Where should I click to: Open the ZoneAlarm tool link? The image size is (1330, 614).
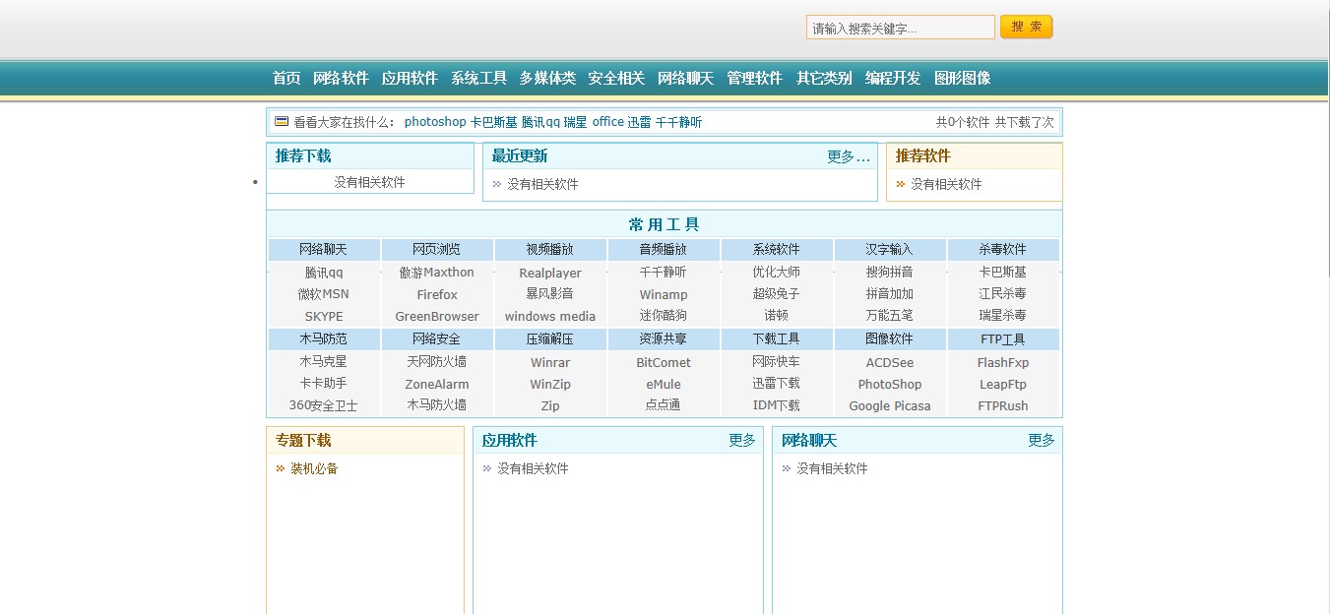point(437,384)
